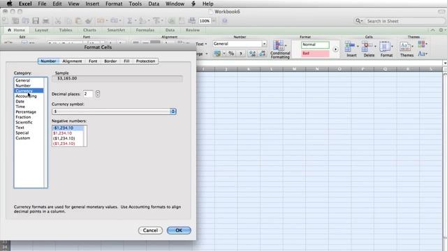This screenshot has width=447, height=251.
Task: Click the Sort icon in the toolbar
Action: 142,21
